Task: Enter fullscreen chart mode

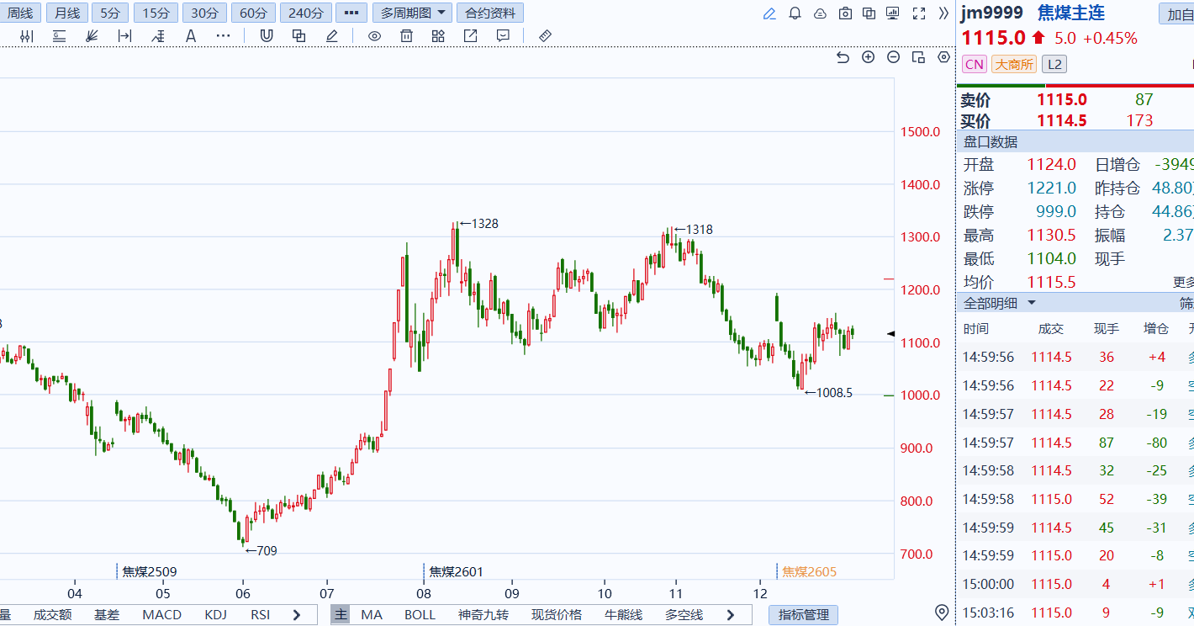Action: click(919, 13)
